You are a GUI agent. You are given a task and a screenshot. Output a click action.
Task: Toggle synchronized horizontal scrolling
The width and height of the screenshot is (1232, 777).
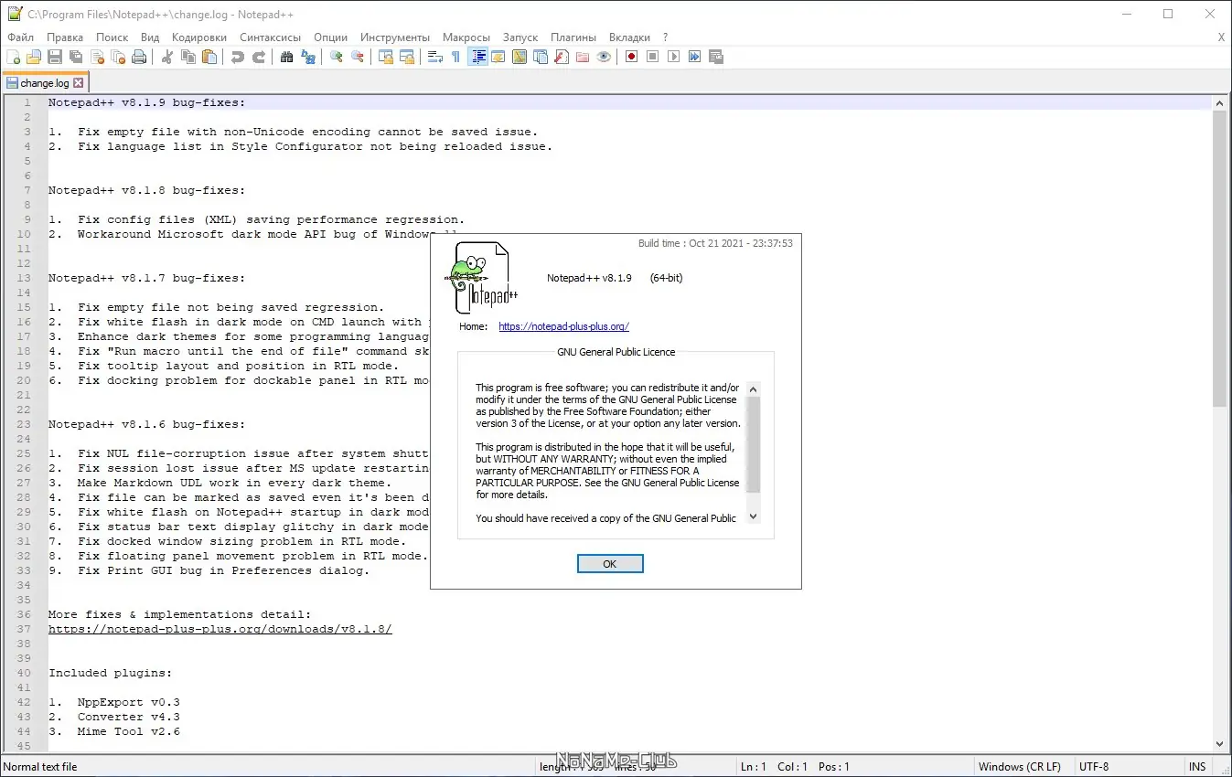click(407, 57)
